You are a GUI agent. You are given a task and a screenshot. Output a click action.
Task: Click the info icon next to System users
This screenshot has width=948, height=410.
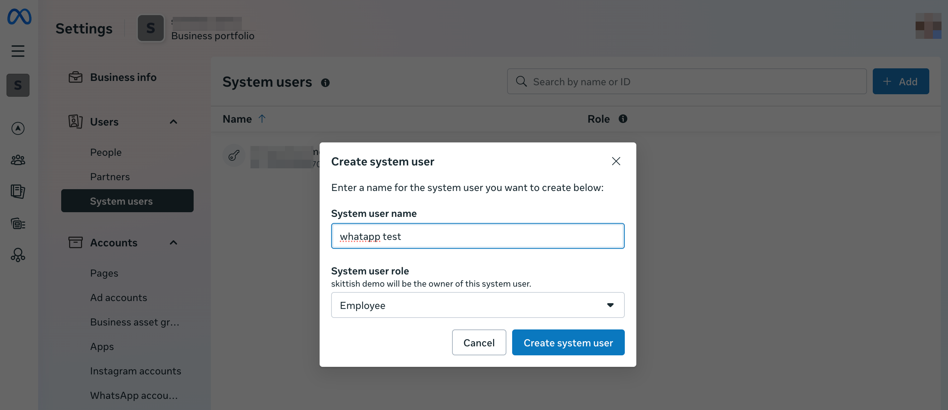tap(325, 83)
